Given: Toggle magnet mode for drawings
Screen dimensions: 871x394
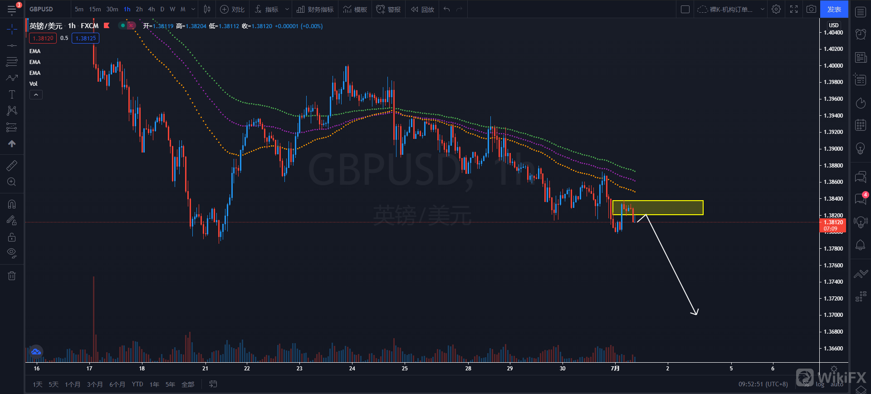Looking at the screenshot, I should pyautogui.click(x=12, y=204).
